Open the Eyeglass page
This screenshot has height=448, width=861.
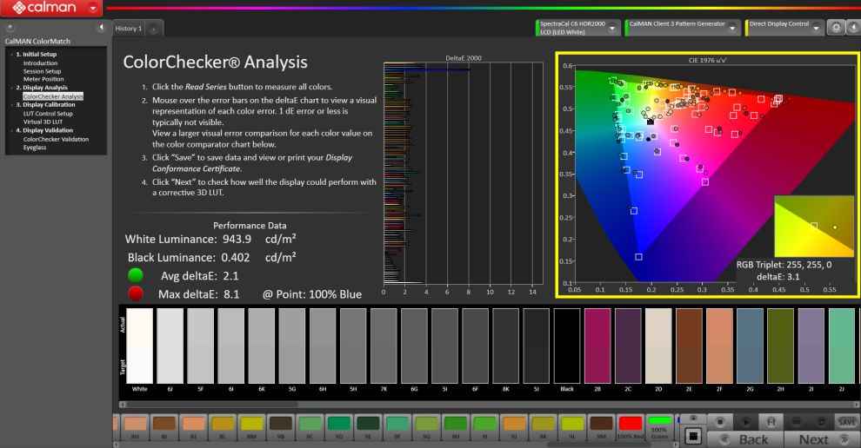(35, 148)
